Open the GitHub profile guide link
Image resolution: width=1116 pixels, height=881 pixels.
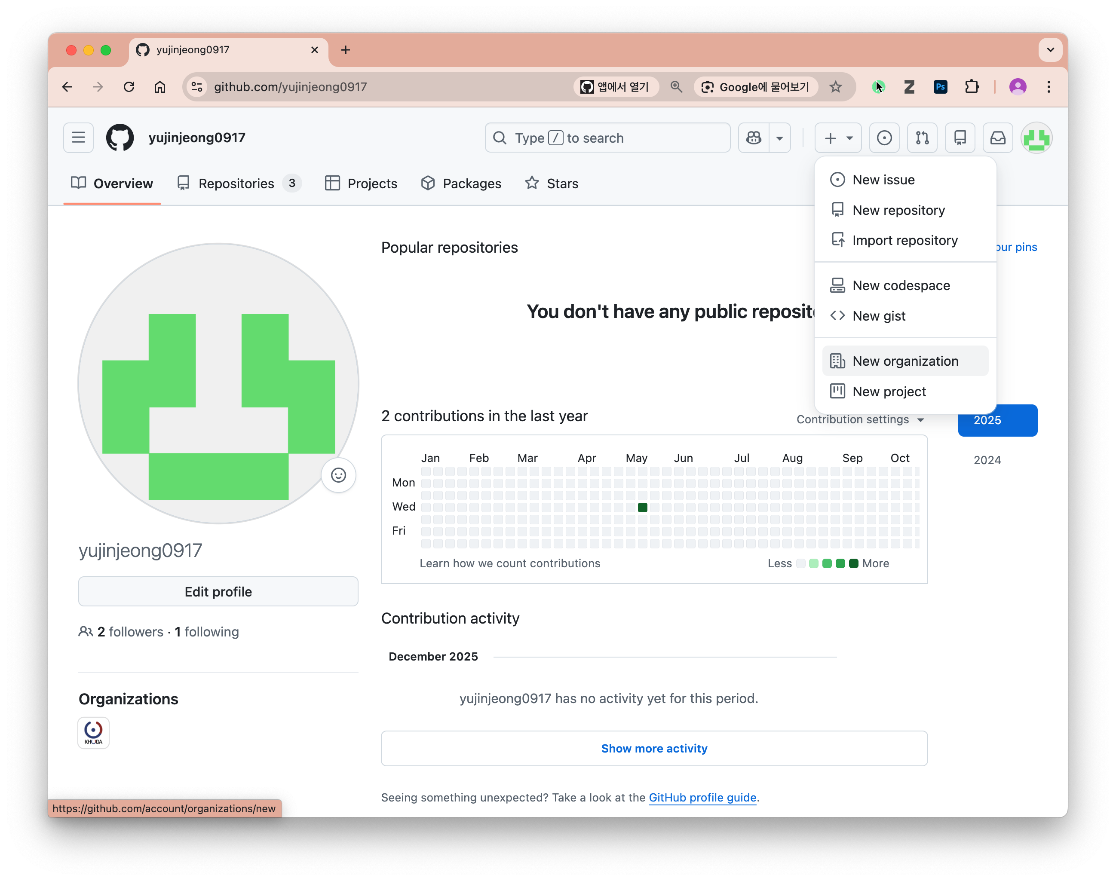[702, 798]
